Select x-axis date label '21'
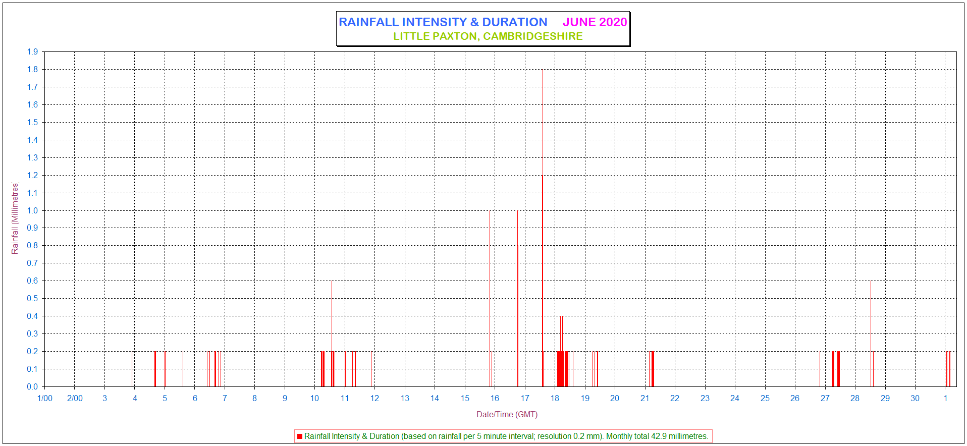This screenshot has height=446, width=967. [645, 398]
